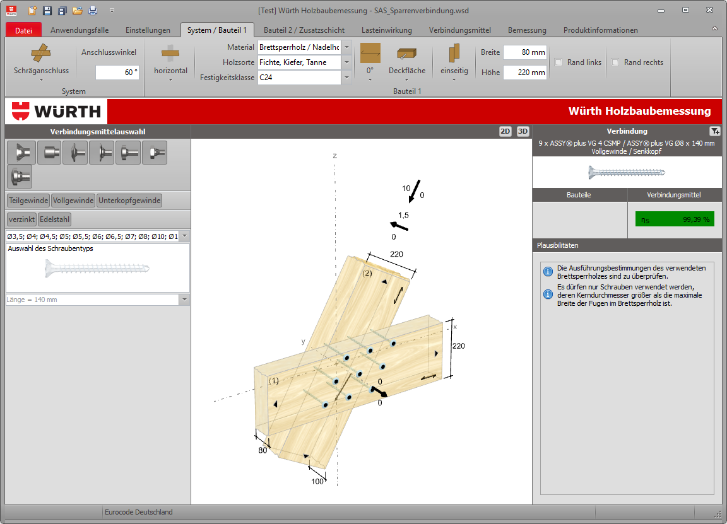Select the hexagon head screw icon
Viewport: 727px width, 524px height.
point(155,153)
